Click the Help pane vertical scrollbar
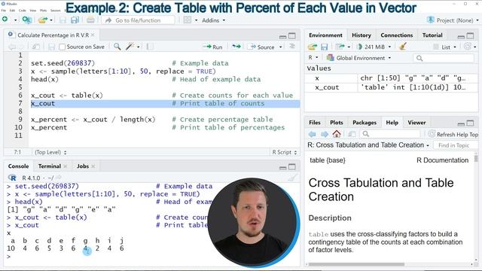 (476, 158)
